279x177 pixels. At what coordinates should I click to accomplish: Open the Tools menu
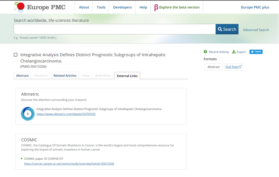[x=101, y=7]
